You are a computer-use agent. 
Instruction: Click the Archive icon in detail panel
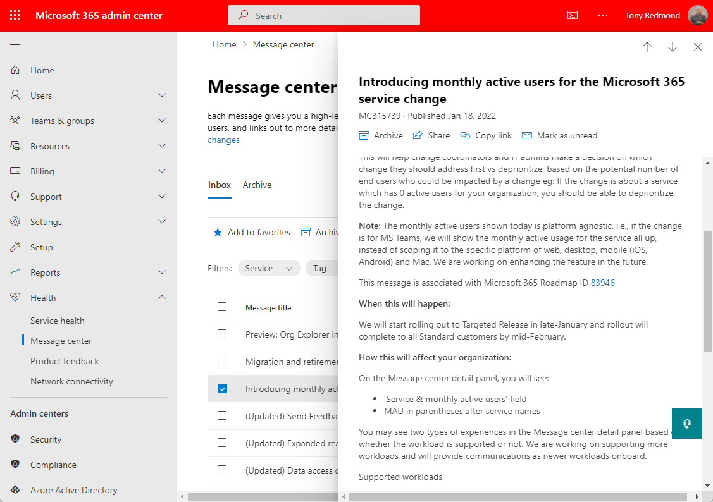[x=364, y=135]
